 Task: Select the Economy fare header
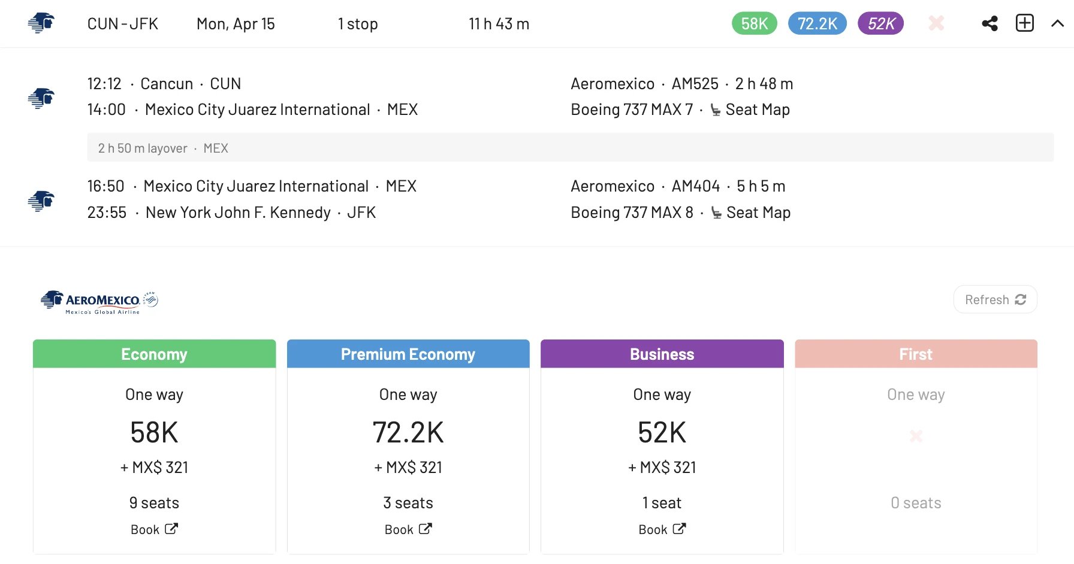(155, 354)
